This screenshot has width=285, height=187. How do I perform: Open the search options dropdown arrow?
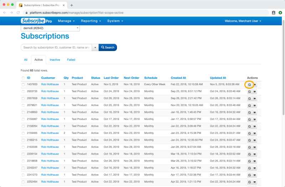pos(95,47)
